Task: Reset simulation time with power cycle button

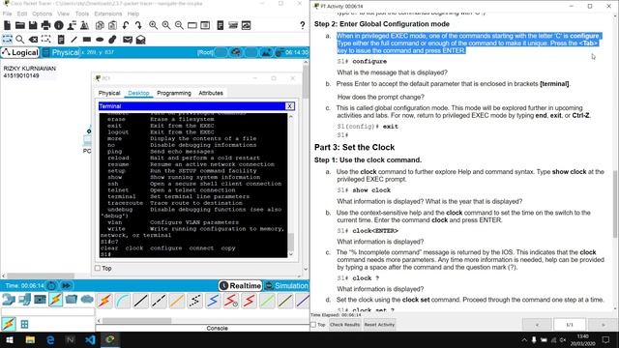Action: 51,286
